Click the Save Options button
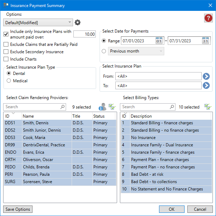 [x=18, y=209]
